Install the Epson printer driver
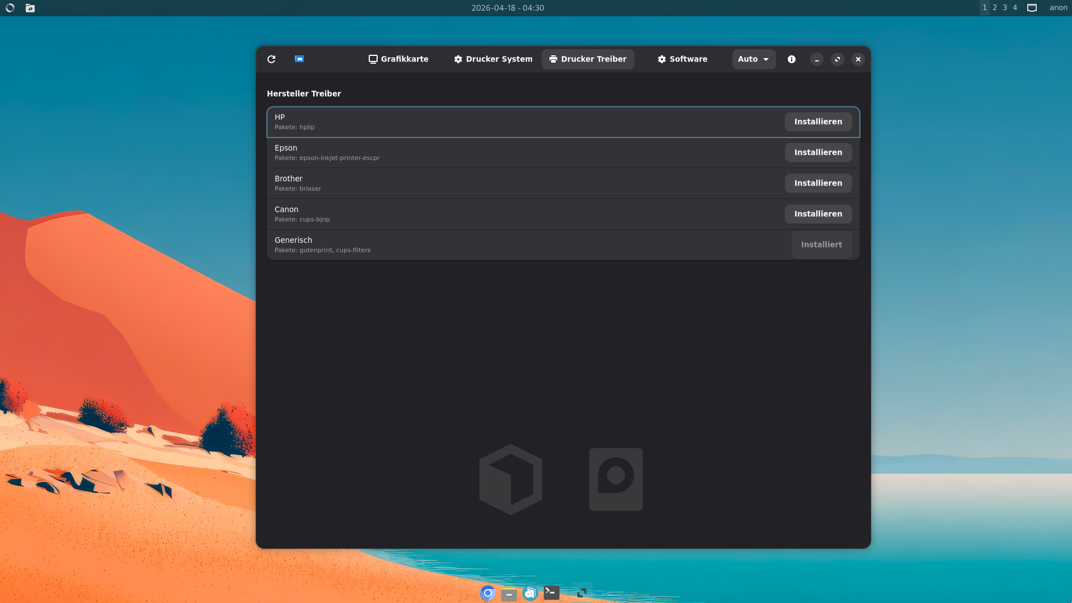Image resolution: width=1072 pixels, height=603 pixels. pyautogui.click(x=817, y=153)
